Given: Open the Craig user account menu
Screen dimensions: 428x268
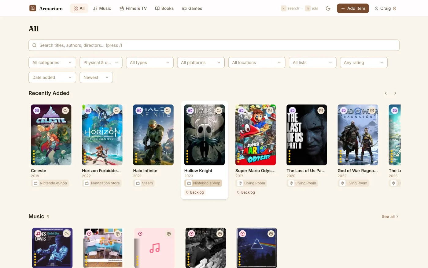Looking at the screenshot, I should pyautogui.click(x=385, y=8).
